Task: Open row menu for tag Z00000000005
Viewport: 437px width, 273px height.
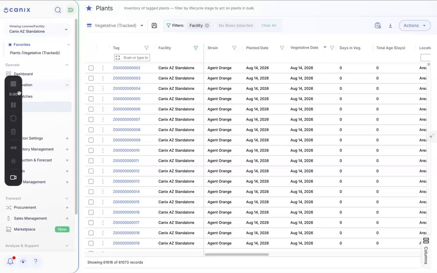Action: pyautogui.click(x=102, y=99)
